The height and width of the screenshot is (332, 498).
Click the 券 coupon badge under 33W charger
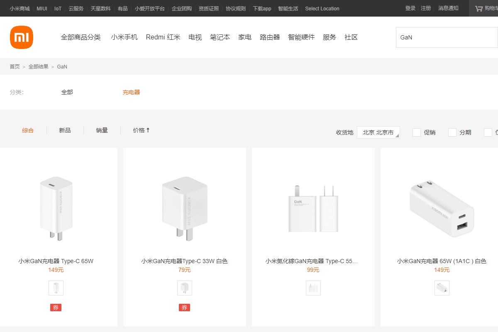point(184,308)
